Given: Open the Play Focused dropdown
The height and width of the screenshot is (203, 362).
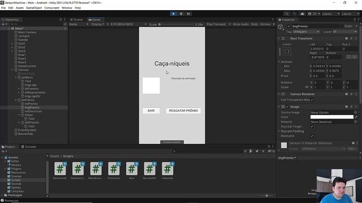Looking at the screenshot, I should click(218, 24).
